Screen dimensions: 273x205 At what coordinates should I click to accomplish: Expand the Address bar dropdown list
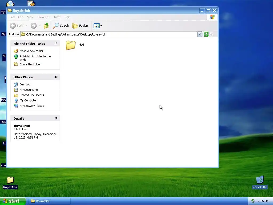click(x=199, y=34)
